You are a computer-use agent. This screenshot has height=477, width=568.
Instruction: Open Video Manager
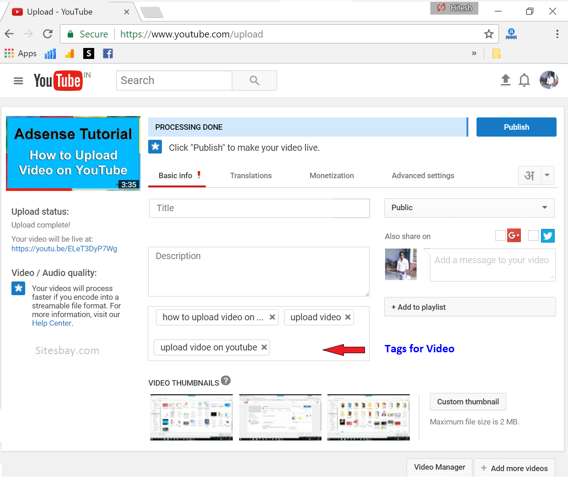439,467
